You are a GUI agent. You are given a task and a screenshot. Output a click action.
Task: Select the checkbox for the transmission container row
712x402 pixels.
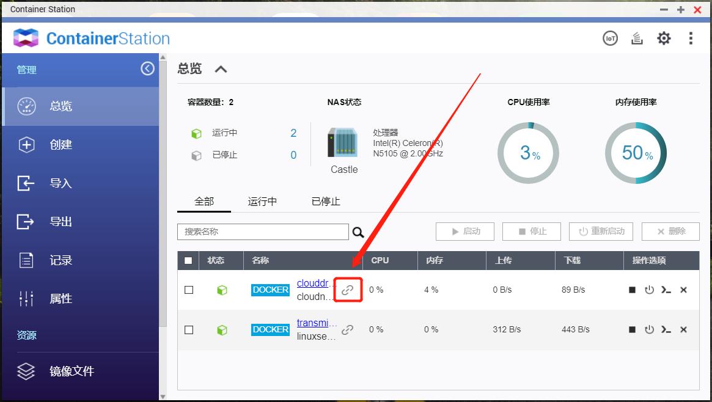pyautogui.click(x=189, y=329)
